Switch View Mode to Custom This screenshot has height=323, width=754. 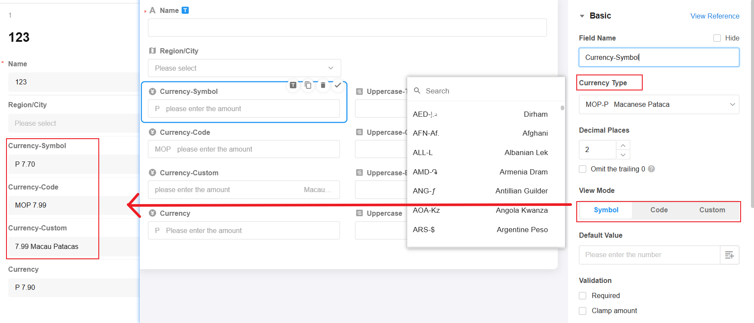712,210
